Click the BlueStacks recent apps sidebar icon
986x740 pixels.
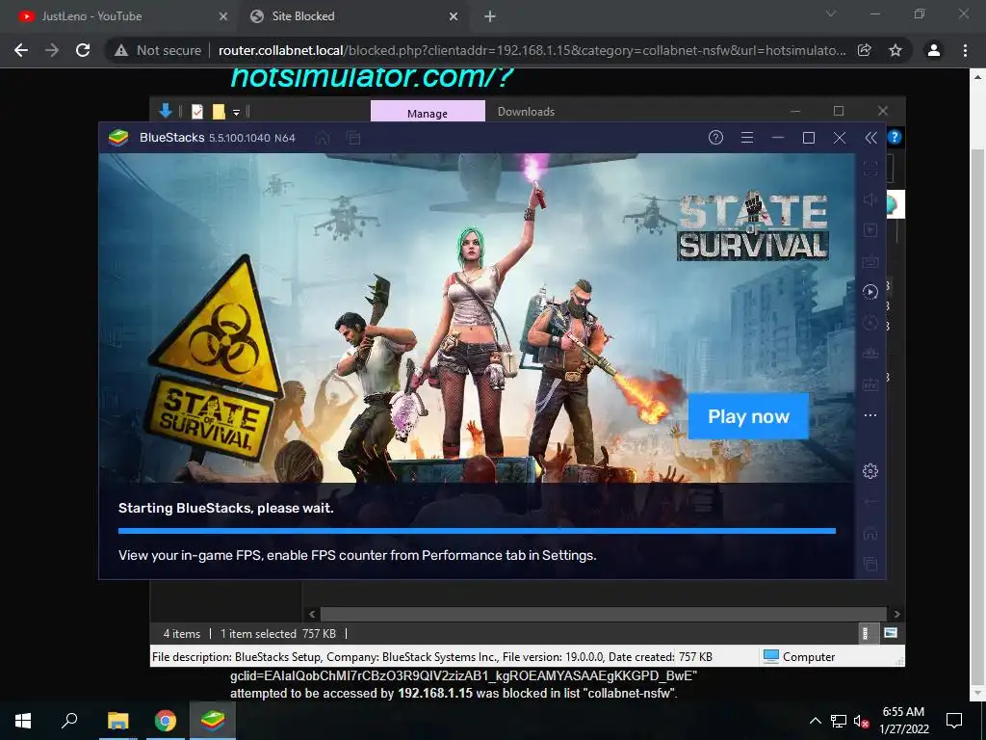870,564
